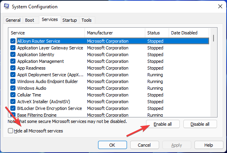Select BitLocker Drive Encryption Service name
The height and width of the screenshot is (153, 227).
[x=50, y=108]
